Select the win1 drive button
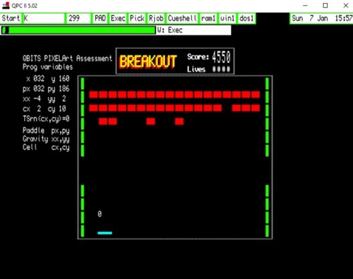Image resolution: width=353 pixels, height=279 pixels. (x=227, y=18)
